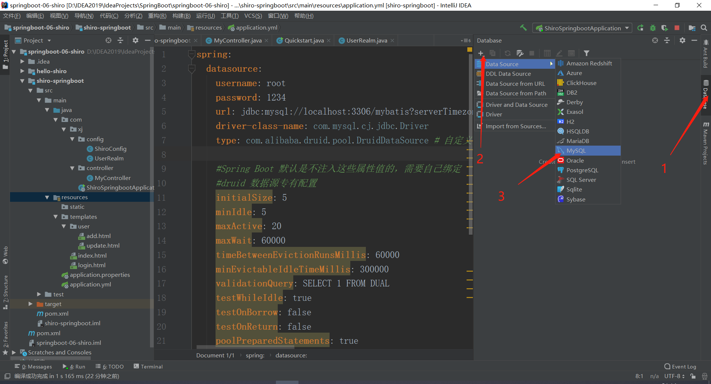
Task: Open data source properties wrench icon
Action: click(520, 53)
